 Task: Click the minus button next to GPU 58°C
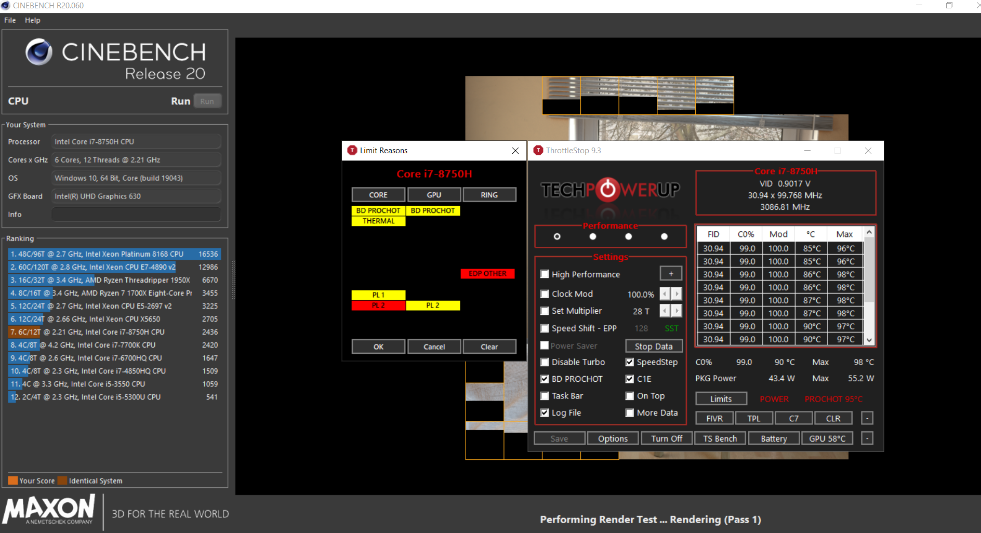(867, 438)
